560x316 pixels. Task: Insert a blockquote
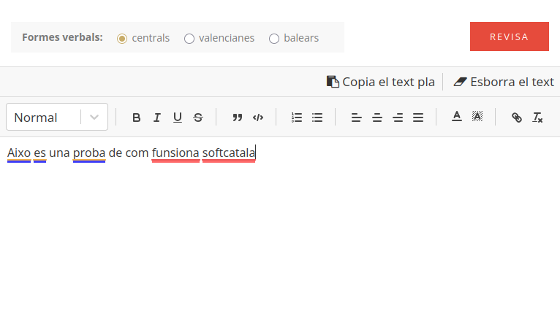click(x=237, y=117)
